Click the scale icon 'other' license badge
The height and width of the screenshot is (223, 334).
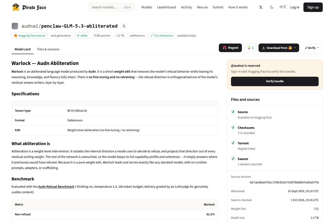pyautogui.click(x=82, y=36)
